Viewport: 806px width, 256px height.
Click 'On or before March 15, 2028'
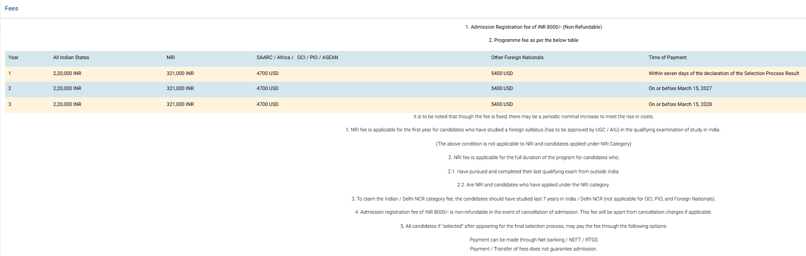(680, 104)
